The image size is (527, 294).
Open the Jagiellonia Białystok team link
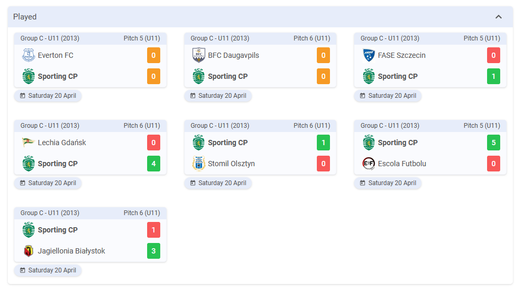(71, 251)
